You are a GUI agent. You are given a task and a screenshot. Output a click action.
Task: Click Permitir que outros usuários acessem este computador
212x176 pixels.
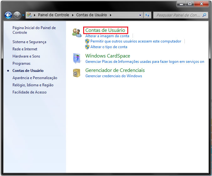coord(135,41)
